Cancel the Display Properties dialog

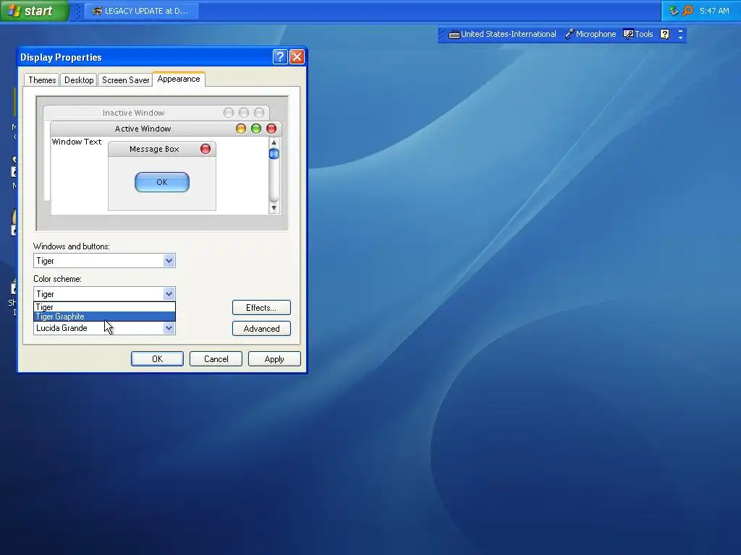pyautogui.click(x=216, y=358)
